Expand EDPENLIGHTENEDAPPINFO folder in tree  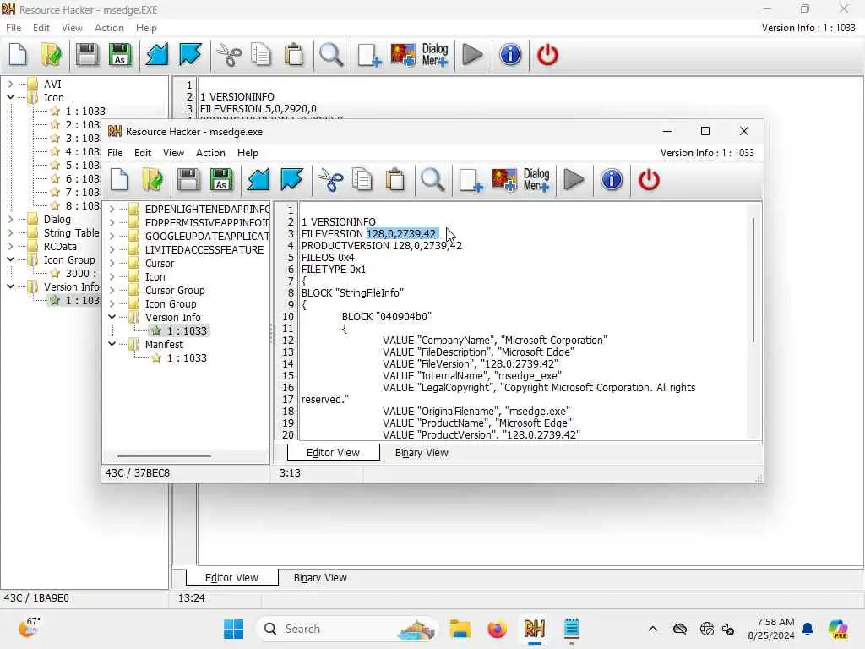(x=112, y=210)
